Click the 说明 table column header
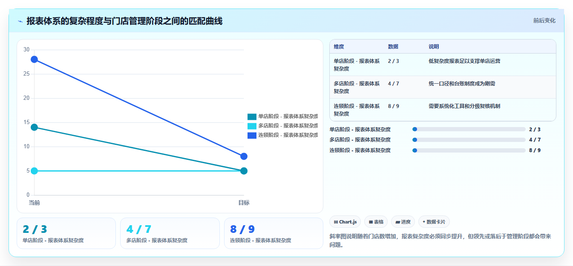This screenshot has width=573, height=266. tap(434, 47)
